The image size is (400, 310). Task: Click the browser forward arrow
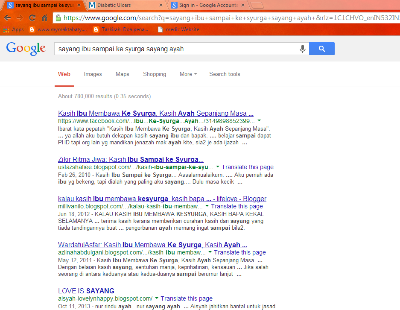coord(20,18)
